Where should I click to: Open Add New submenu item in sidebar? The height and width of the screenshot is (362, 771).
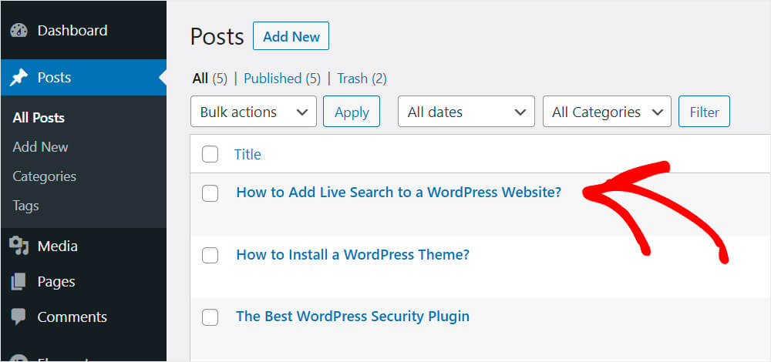(x=40, y=147)
